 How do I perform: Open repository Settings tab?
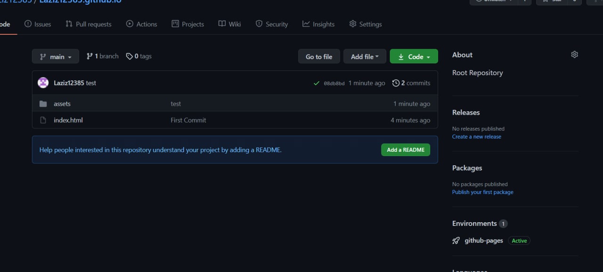(x=366, y=24)
